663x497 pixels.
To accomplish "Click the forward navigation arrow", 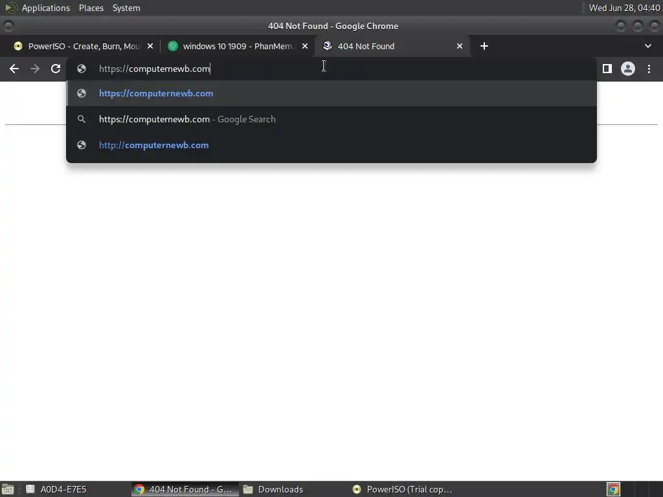I will click(35, 69).
